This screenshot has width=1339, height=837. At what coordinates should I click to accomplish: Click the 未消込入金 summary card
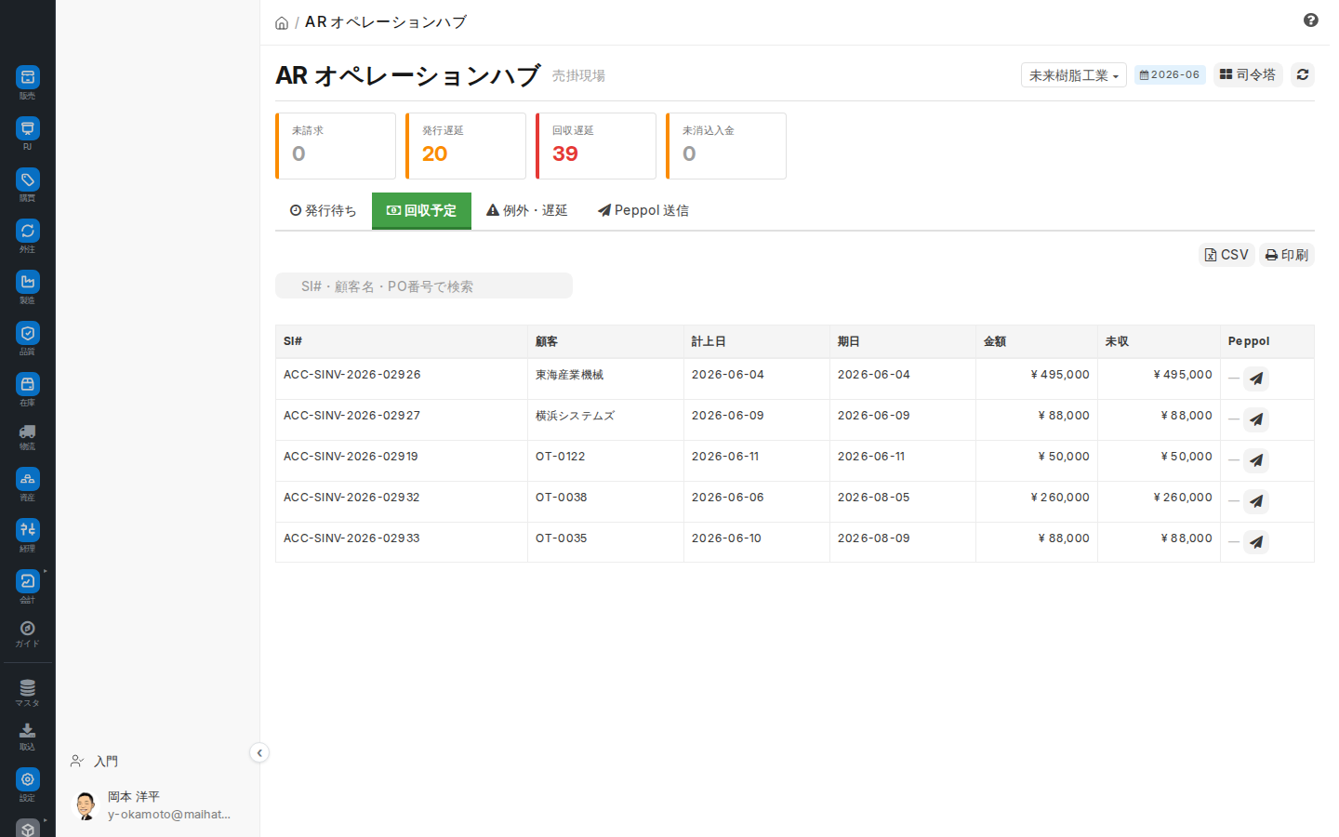(726, 146)
